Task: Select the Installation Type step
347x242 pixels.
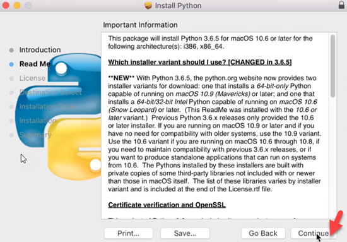Action: [47, 107]
